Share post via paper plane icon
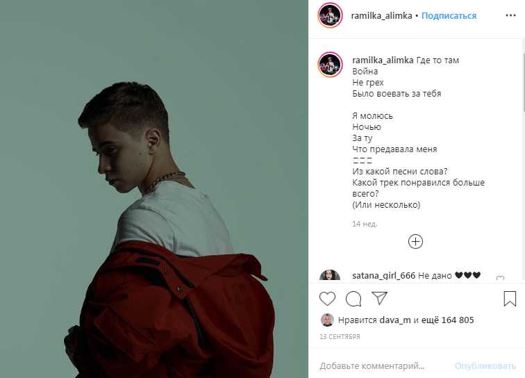This screenshot has width=525, height=378. click(379, 298)
